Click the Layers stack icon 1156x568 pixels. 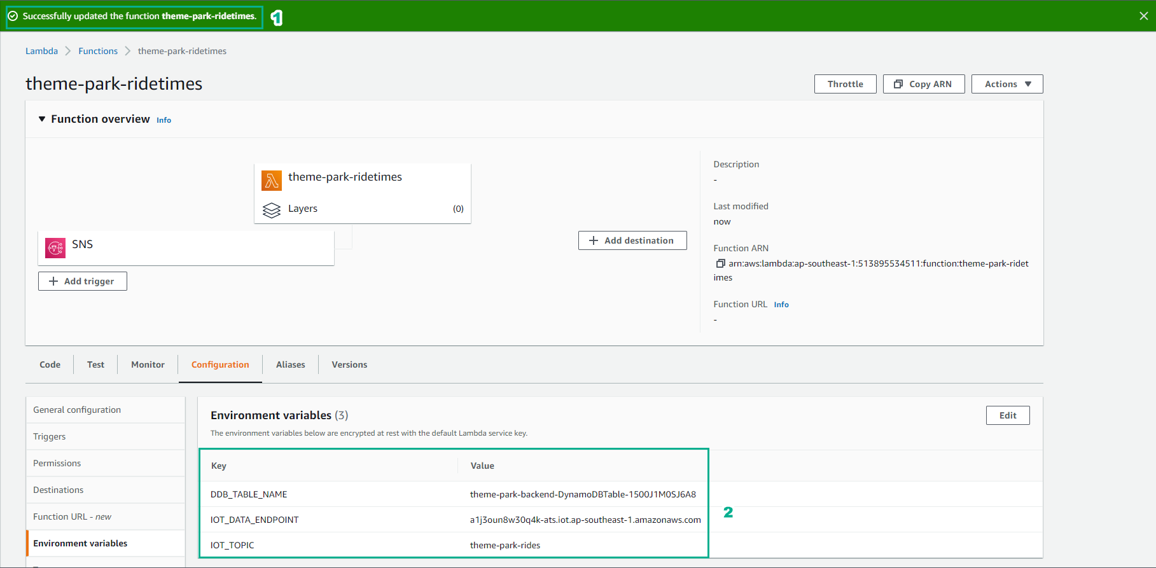tap(272, 210)
